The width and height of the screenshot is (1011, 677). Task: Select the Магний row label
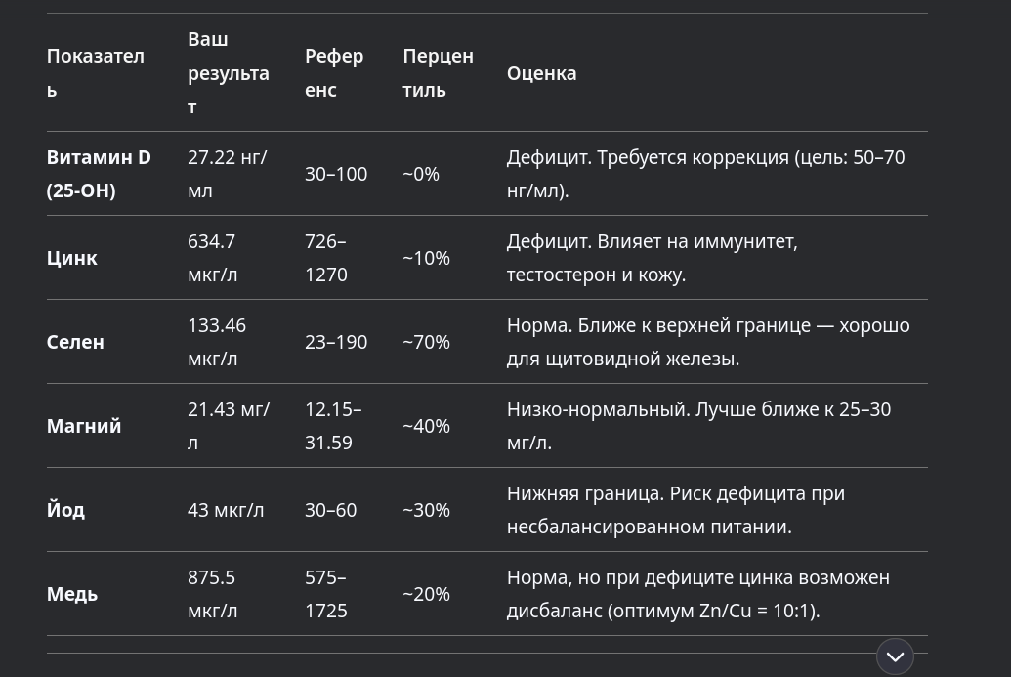click(x=84, y=426)
